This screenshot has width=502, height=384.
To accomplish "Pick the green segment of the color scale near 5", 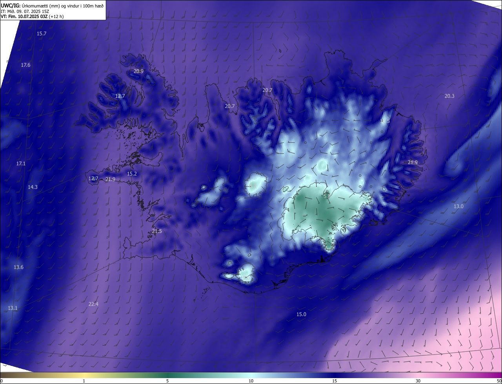I will point(167,375).
